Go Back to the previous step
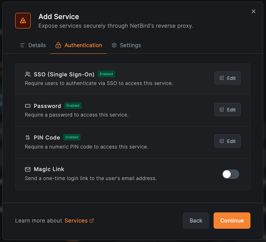Screen dimensions: 266x242 196,221
